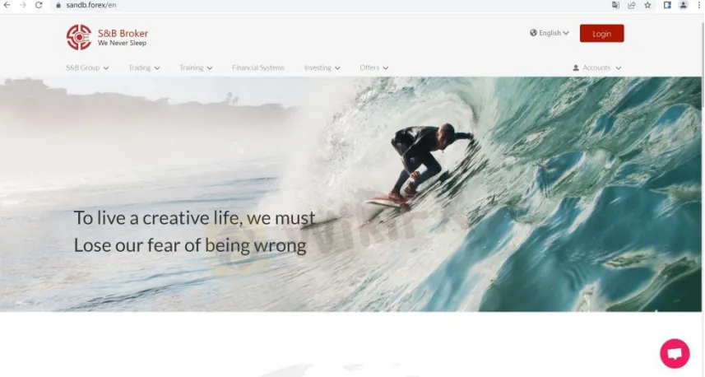Screen dimensions: 705x377
Task: Click the share page icon
Action: click(632, 5)
